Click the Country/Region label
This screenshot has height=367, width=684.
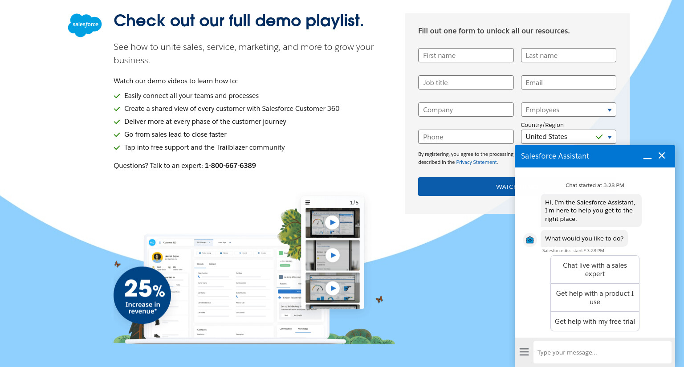pyautogui.click(x=542, y=125)
